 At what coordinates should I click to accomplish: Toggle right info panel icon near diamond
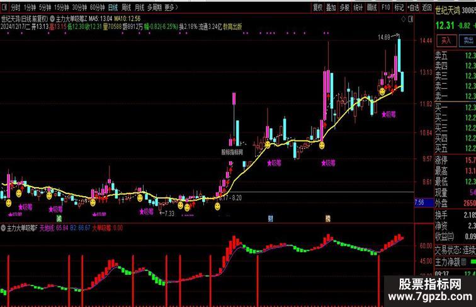pyautogui.click(x=411, y=19)
